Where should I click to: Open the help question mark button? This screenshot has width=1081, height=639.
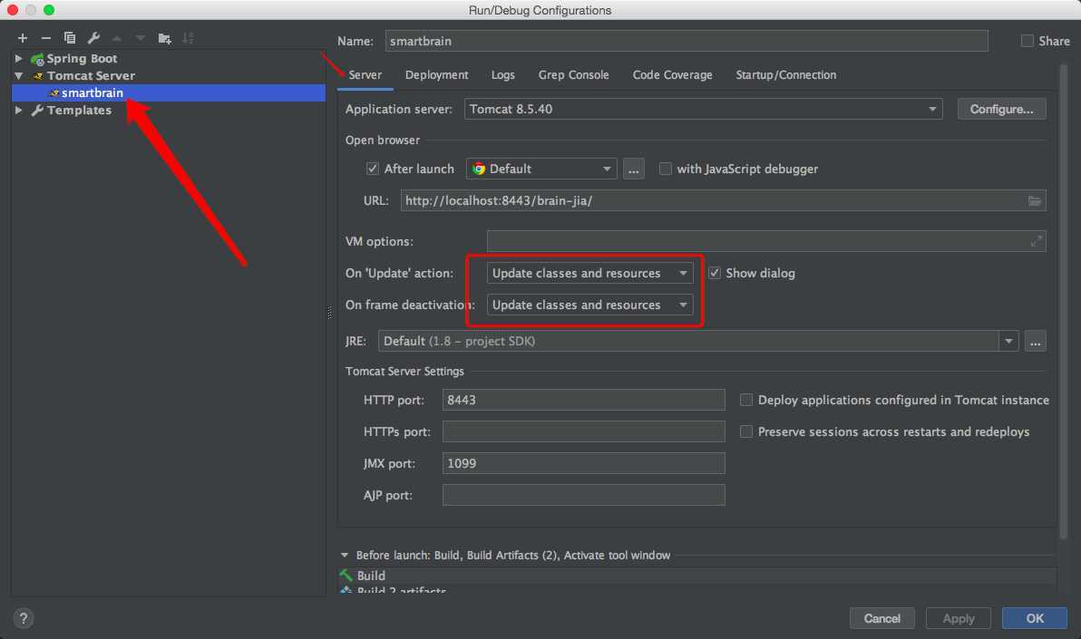(24, 618)
